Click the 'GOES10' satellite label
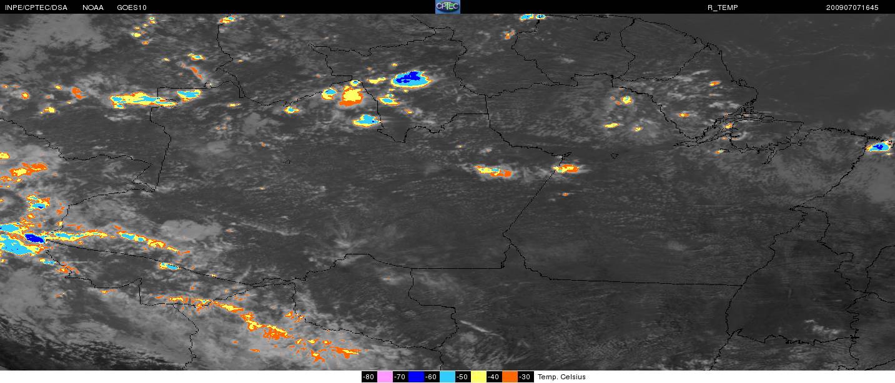This screenshot has width=895, height=383. (x=132, y=7)
